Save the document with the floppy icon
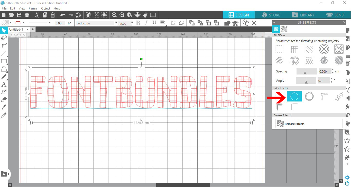The height and width of the screenshot is (187, 351). coord(19,15)
